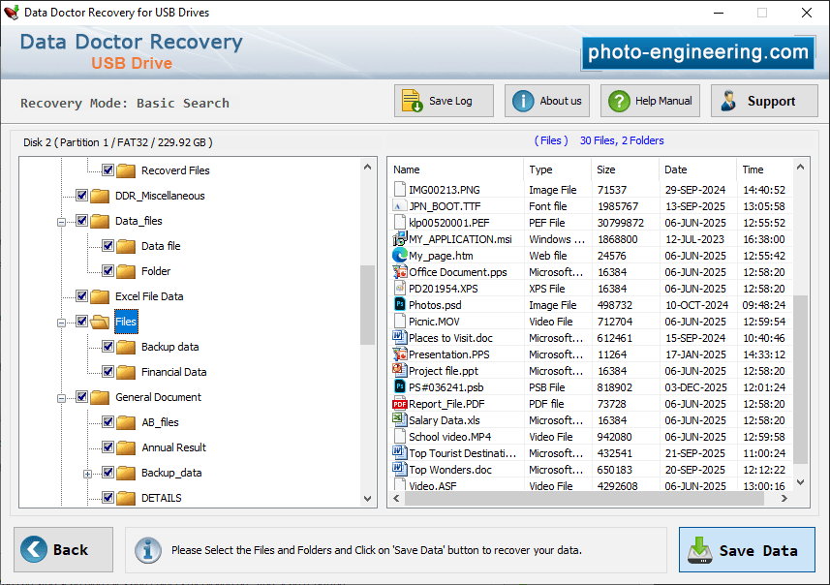Click the Presentation.PPS PowerPoint icon
Image resolution: width=830 pixels, height=585 pixels.
(x=399, y=354)
